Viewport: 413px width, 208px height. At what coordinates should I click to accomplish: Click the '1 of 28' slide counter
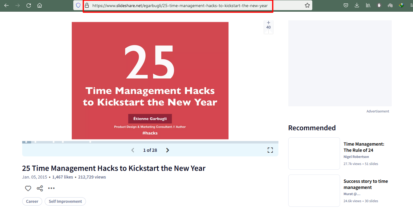150,150
